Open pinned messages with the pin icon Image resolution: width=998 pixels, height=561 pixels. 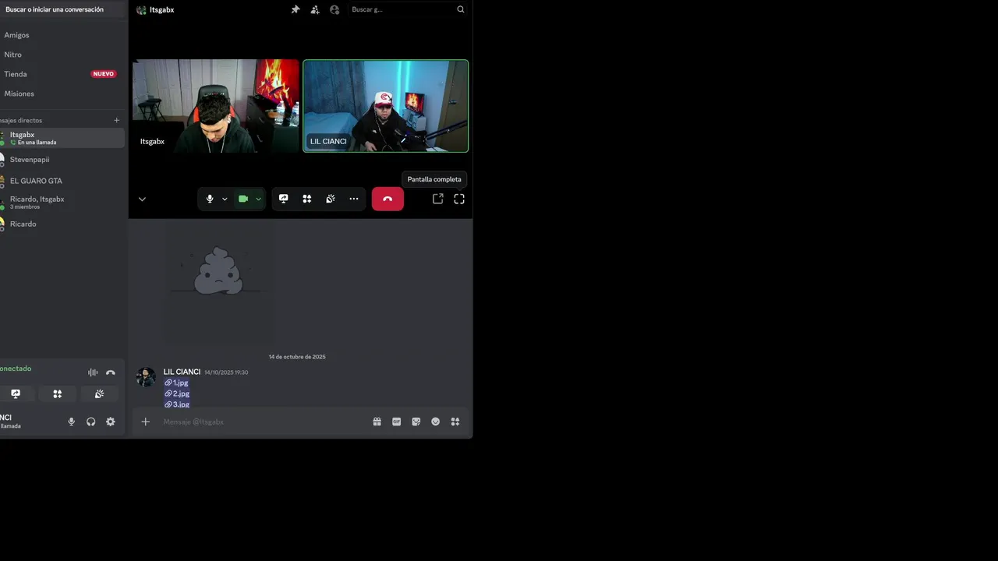pyautogui.click(x=296, y=9)
